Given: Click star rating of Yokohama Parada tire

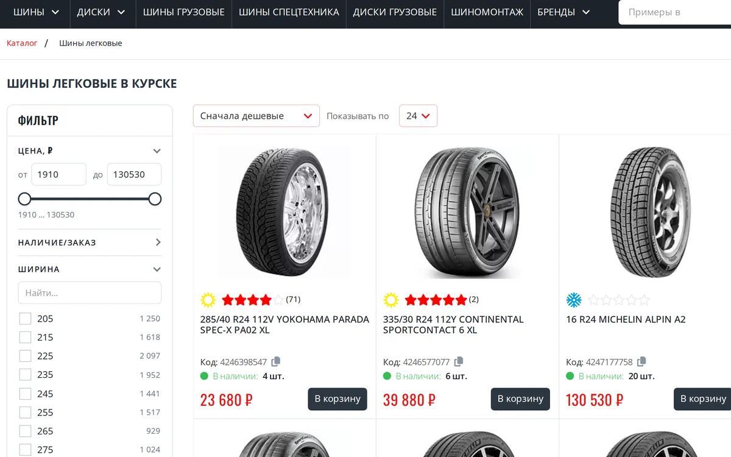Looking at the screenshot, I should tap(252, 299).
